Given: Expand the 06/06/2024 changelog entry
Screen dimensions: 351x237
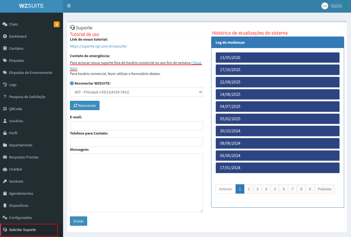Looking at the screenshot, I should coord(278,155).
